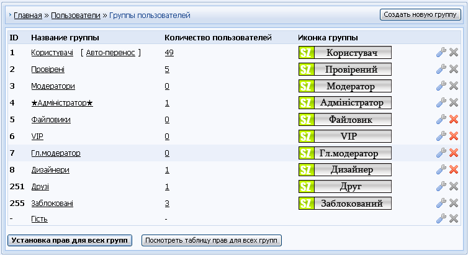
Task: Go to Главная breadcrumb link
Action: click(x=28, y=16)
